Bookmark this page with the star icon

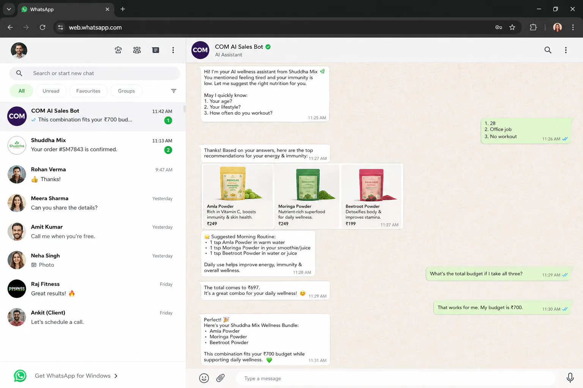point(512,27)
